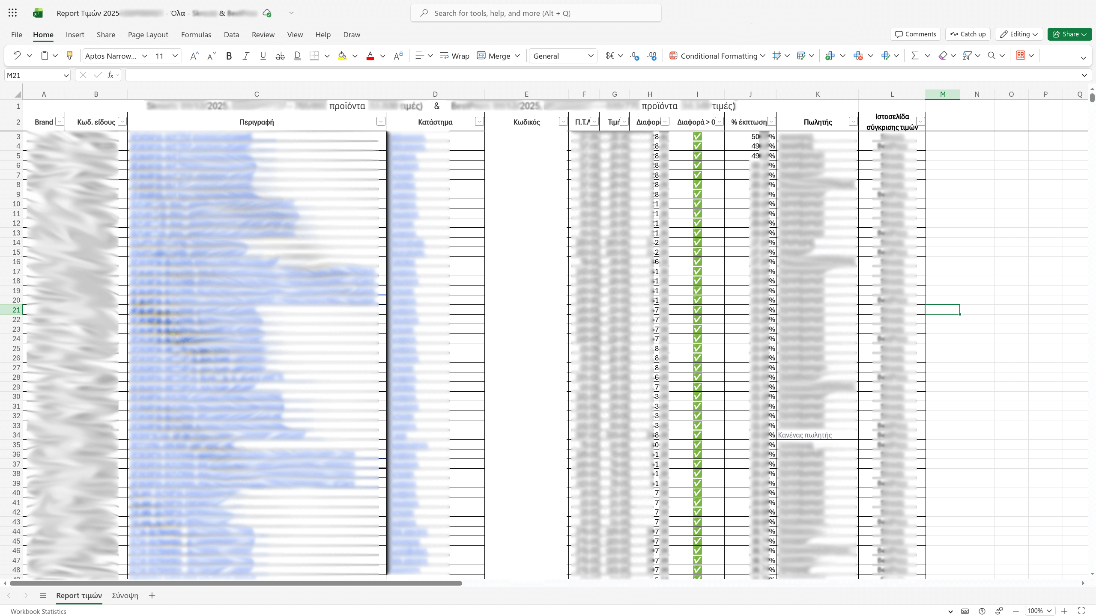Undo the last action
Image resolution: width=1096 pixels, height=616 pixels.
coord(17,56)
